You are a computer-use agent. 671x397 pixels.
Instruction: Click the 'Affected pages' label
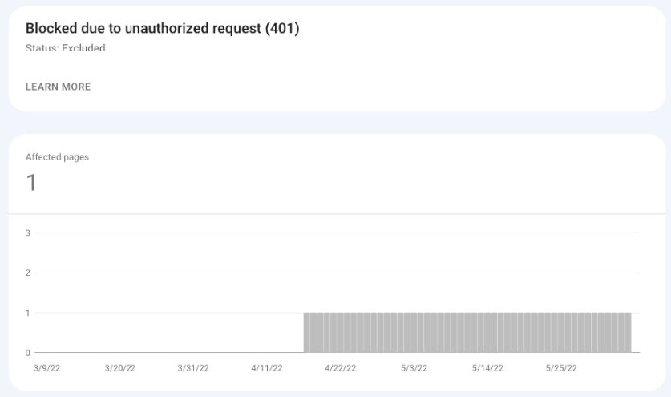(57, 157)
